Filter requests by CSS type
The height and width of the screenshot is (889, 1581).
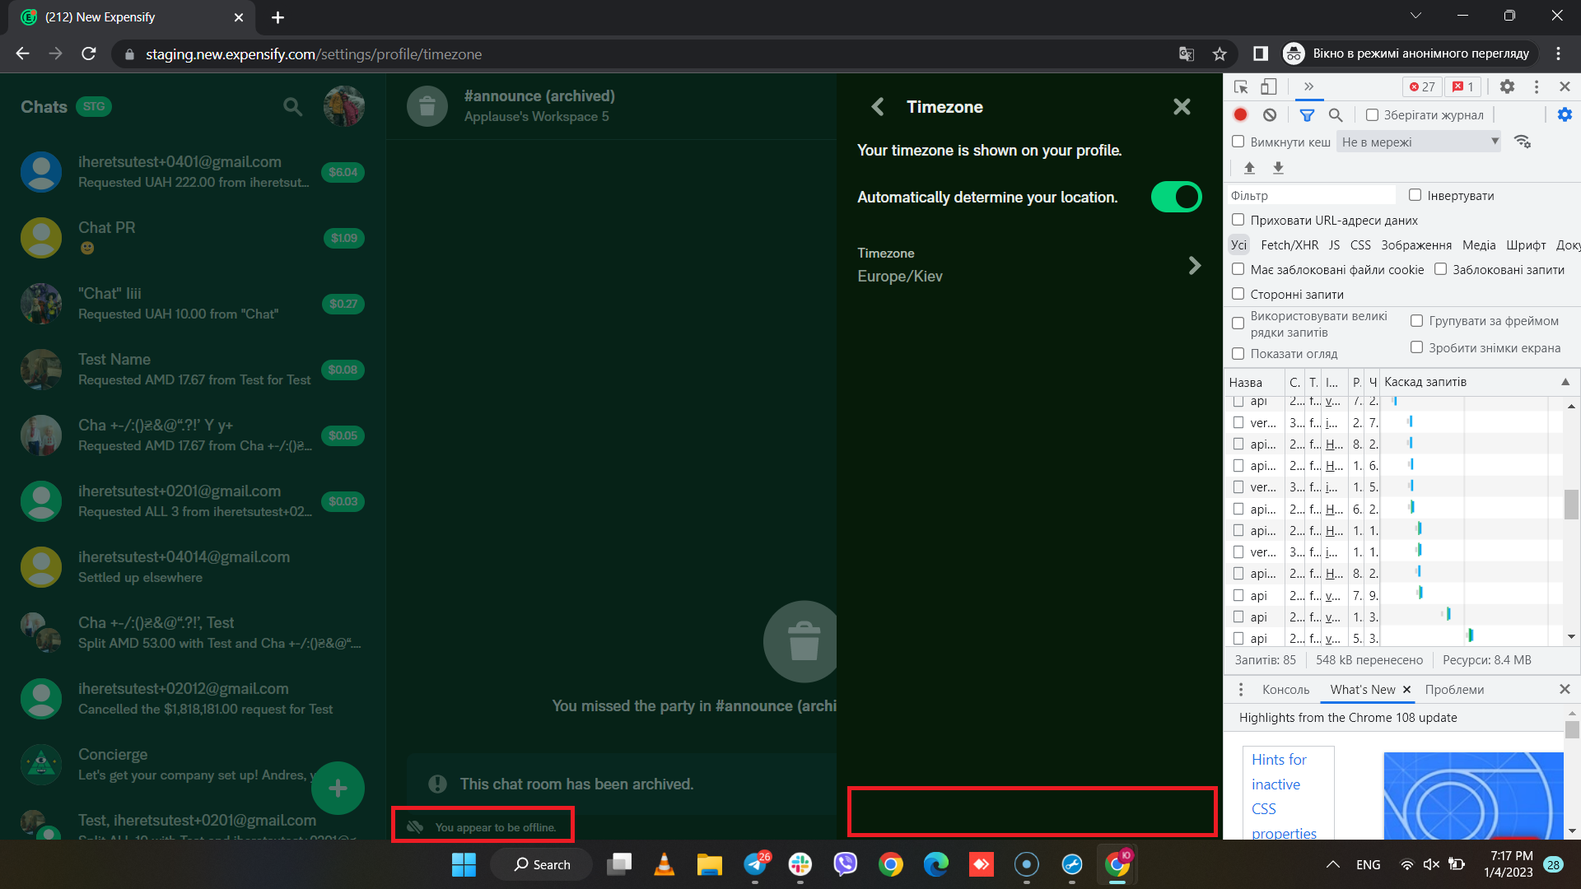[x=1360, y=244]
